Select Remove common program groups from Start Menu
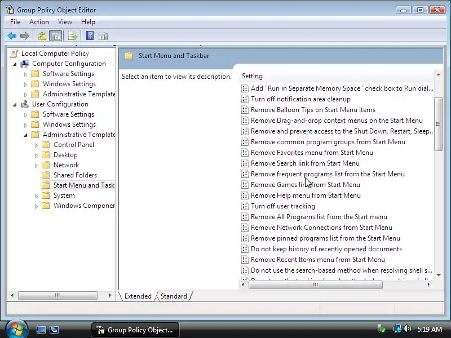451x338 pixels. click(328, 142)
